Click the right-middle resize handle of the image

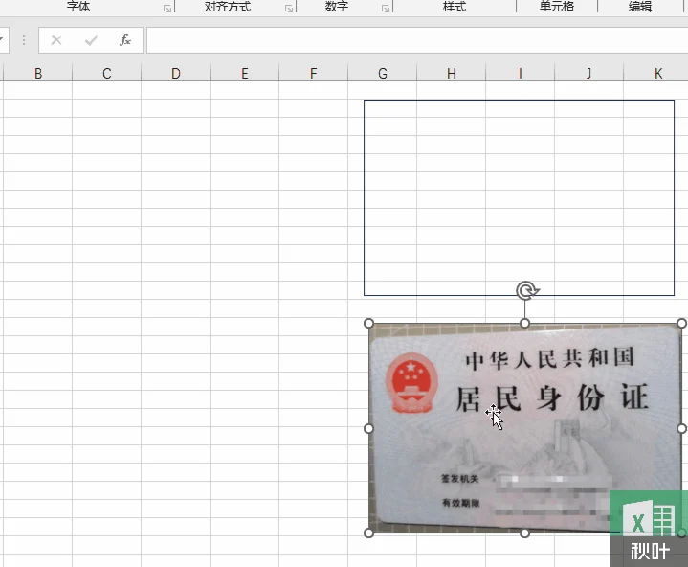click(681, 428)
